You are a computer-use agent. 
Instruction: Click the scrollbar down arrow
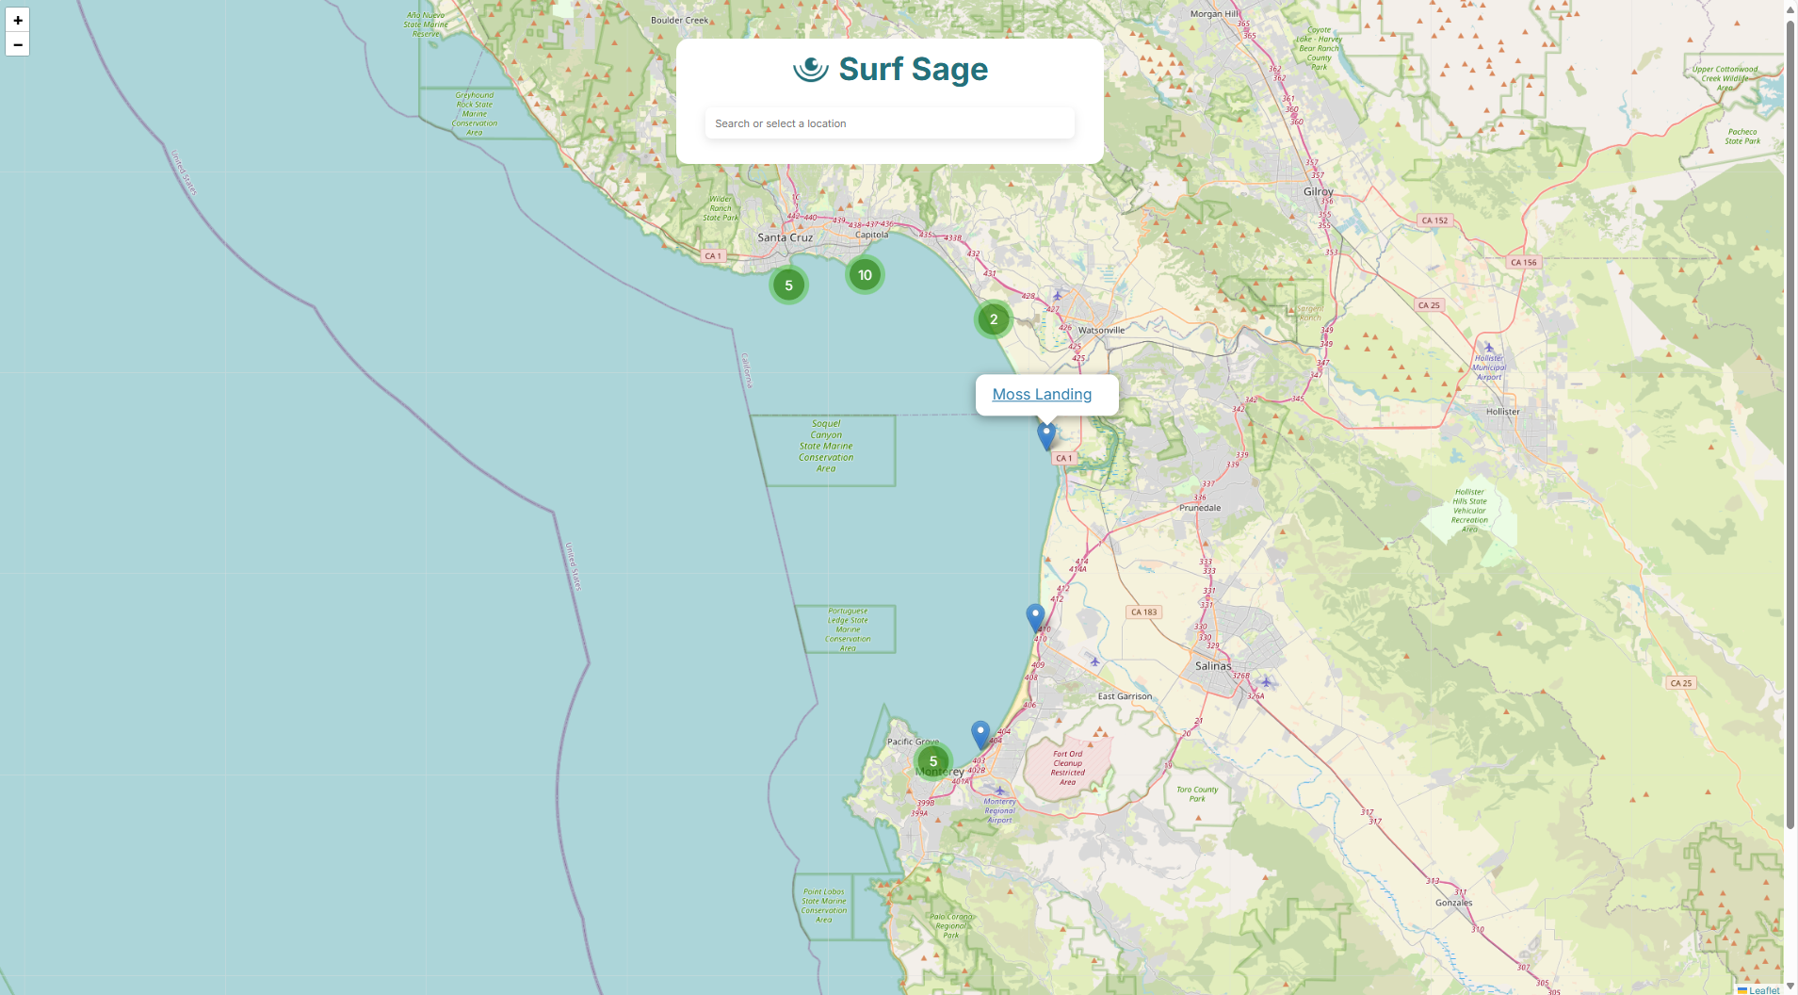(1791, 988)
